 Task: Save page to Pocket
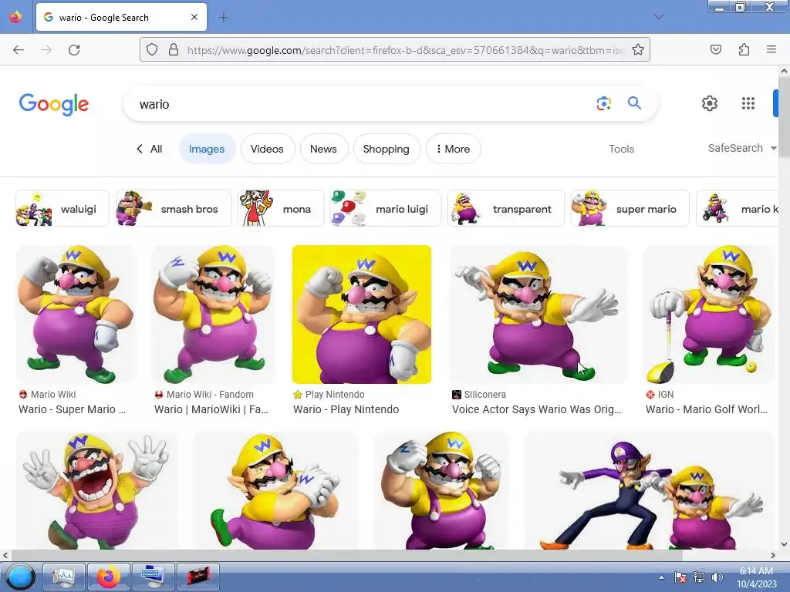715,49
